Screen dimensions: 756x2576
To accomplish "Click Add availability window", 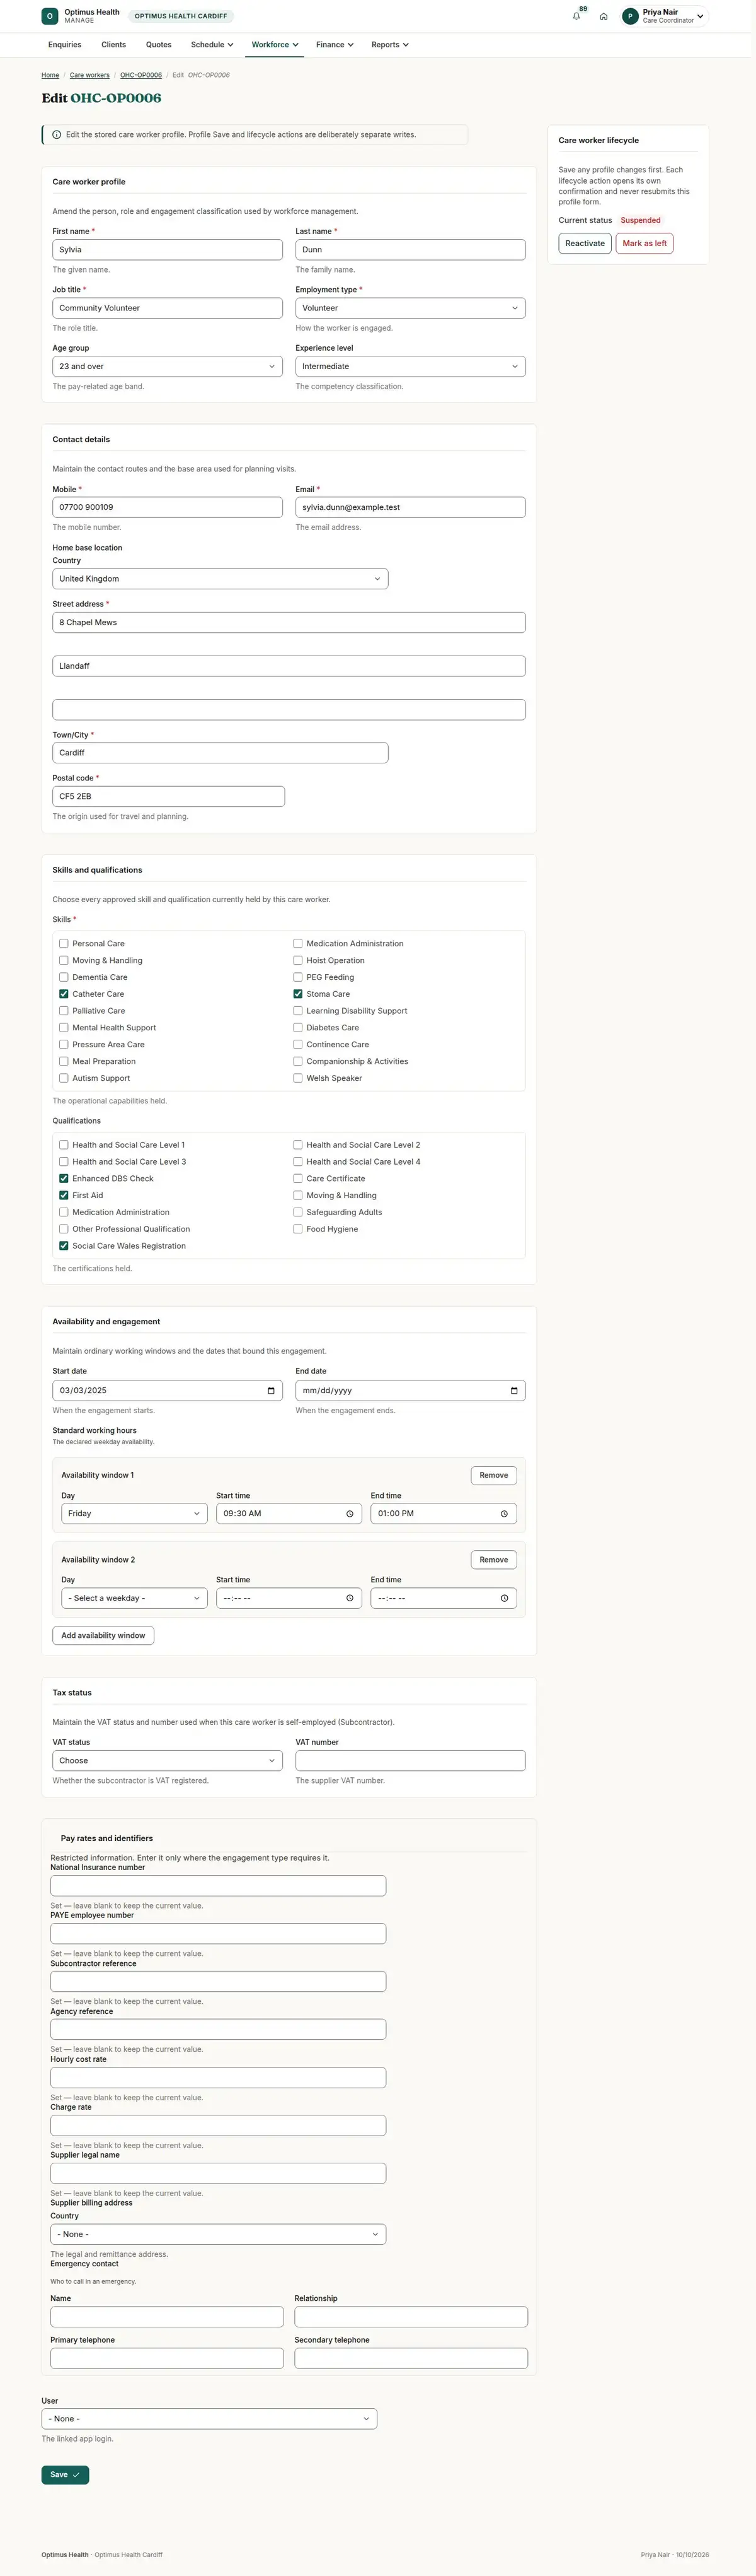I will click(x=103, y=1635).
